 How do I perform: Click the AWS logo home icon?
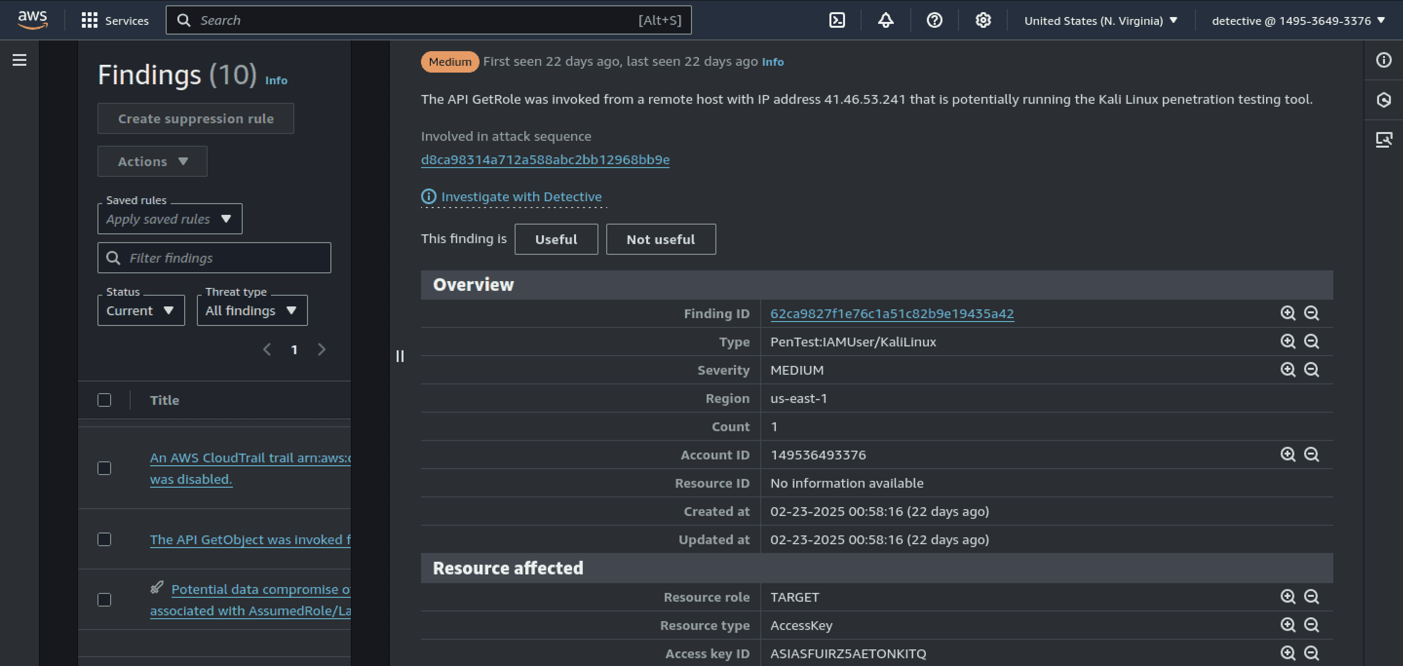[33, 20]
